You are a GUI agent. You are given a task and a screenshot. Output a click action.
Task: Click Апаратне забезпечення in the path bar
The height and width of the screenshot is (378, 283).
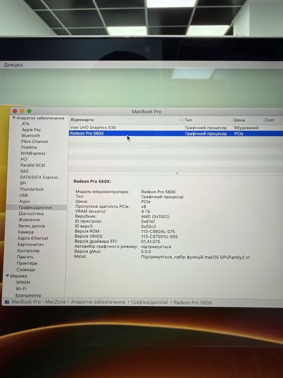[x=98, y=302]
